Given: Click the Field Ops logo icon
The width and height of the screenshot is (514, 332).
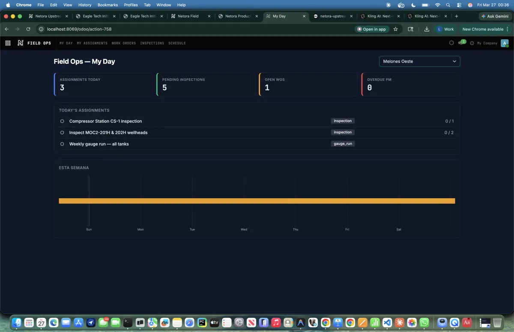Looking at the screenshot, I should 20,43.
